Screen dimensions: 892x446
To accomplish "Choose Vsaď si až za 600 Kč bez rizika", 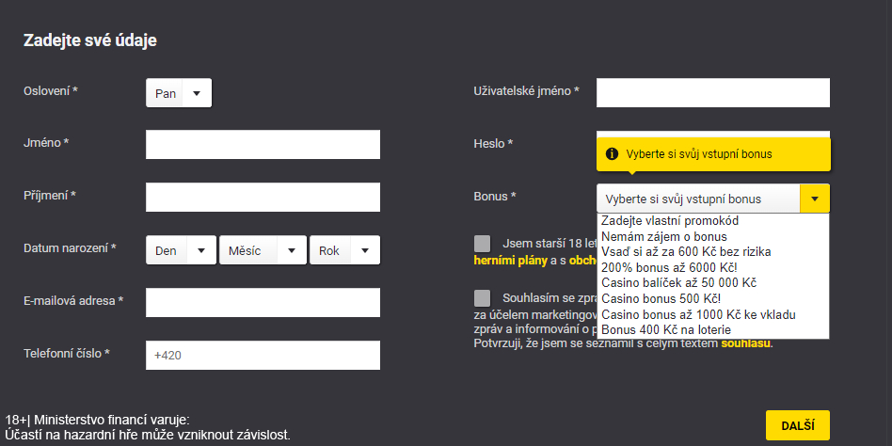I will coord(713,251).
